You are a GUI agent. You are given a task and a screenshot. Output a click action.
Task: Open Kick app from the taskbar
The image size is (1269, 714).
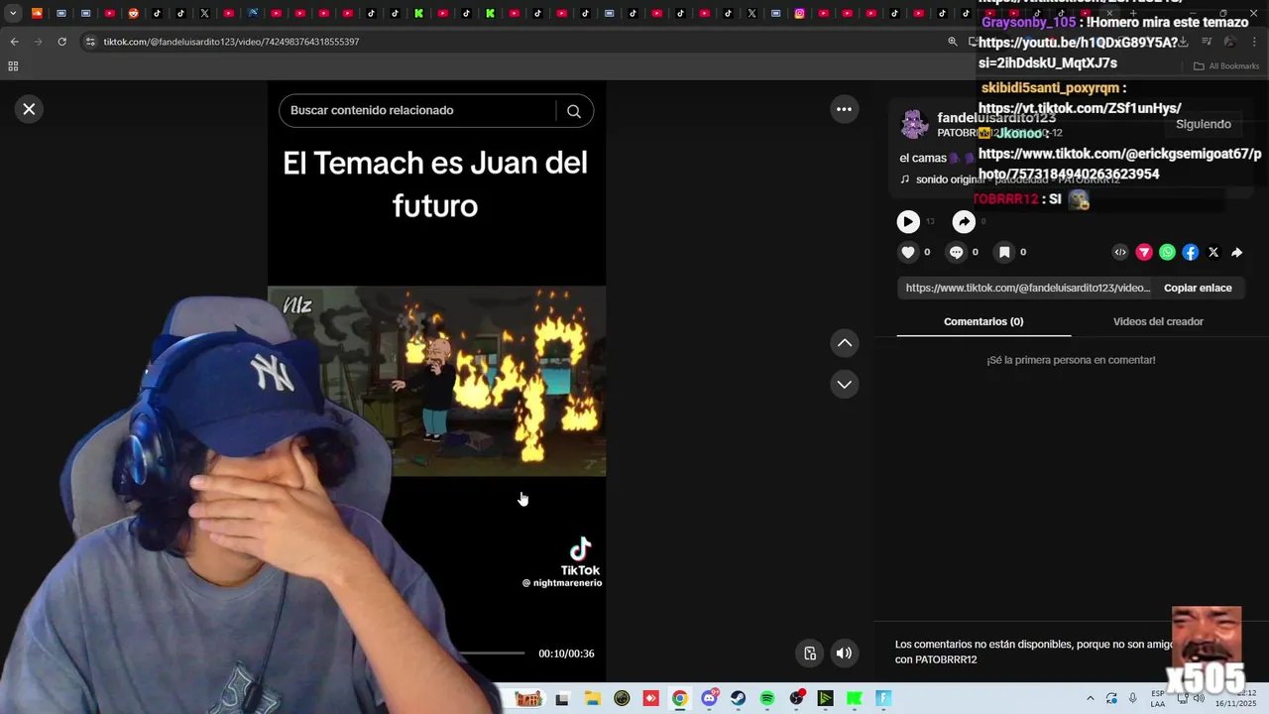tap(854, 698)
